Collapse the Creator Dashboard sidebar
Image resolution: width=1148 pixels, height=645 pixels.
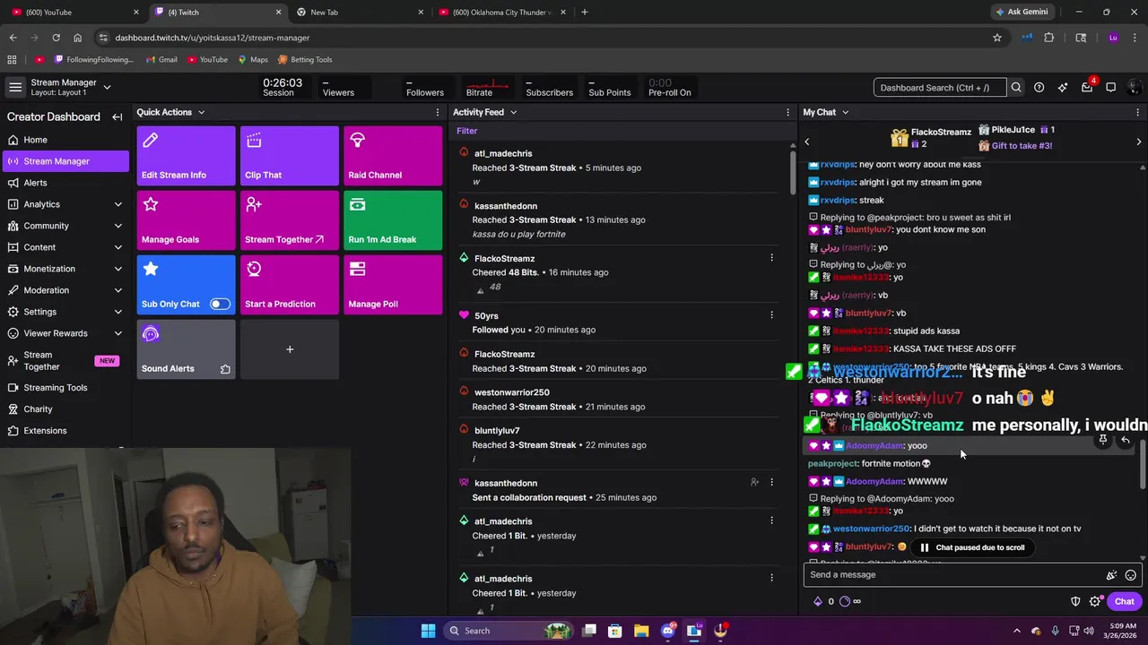(x=117, y=116)
